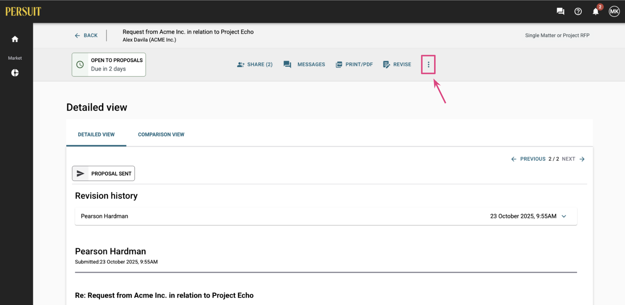Open the three-dot more options menu
The width and height of the screenshot is (625, 305).
pyautogui.click(x=428, y=65)
